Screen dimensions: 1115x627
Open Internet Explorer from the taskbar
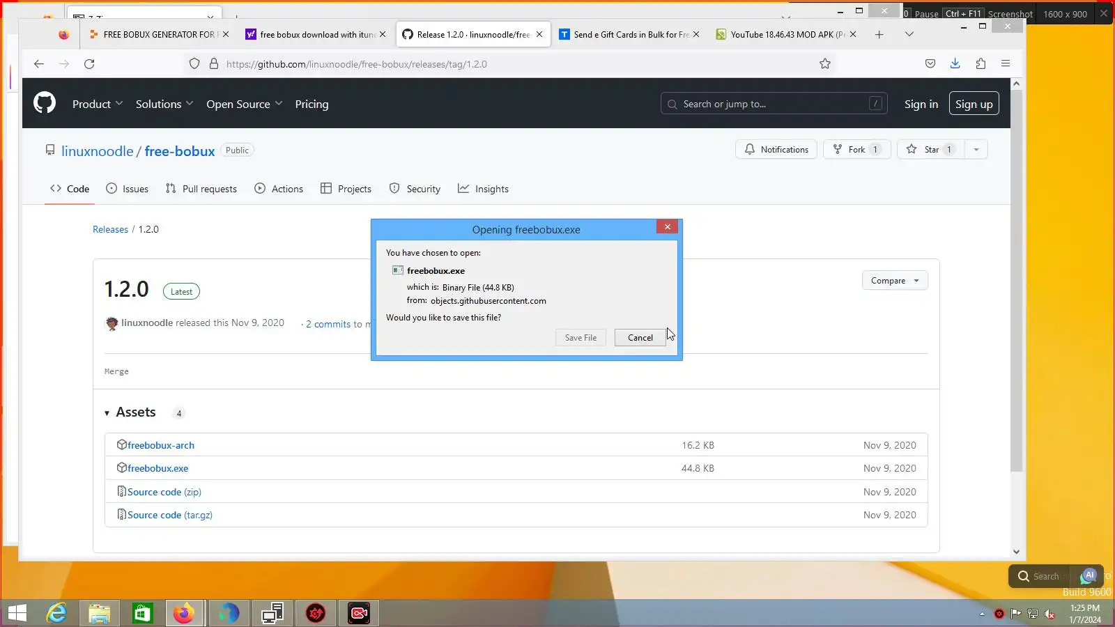pos(56,613)
